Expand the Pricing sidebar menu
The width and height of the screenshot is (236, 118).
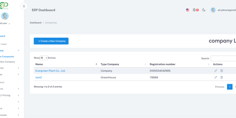click(19, 95)
